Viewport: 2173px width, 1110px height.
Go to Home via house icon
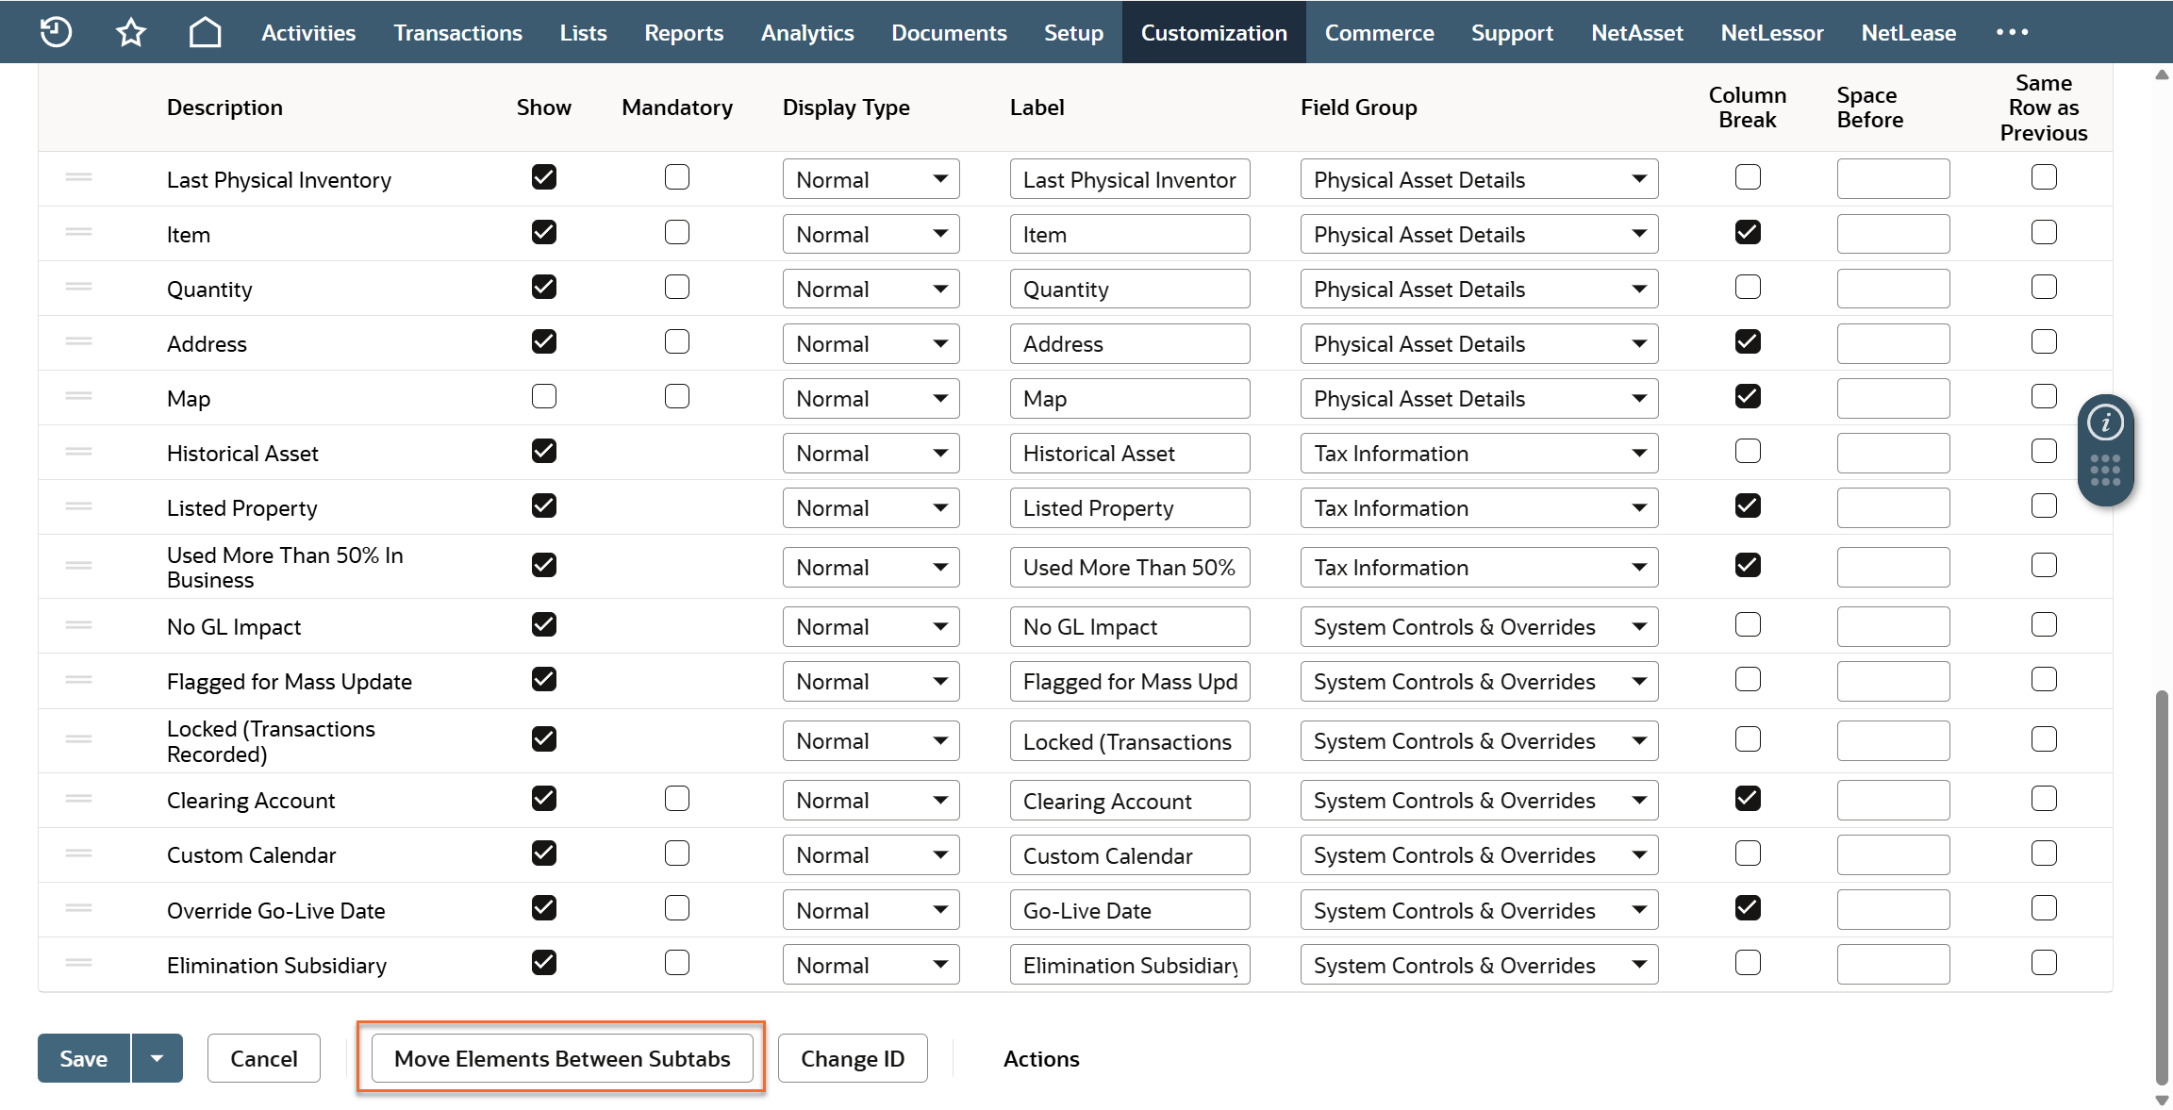[x=205, y=32]
